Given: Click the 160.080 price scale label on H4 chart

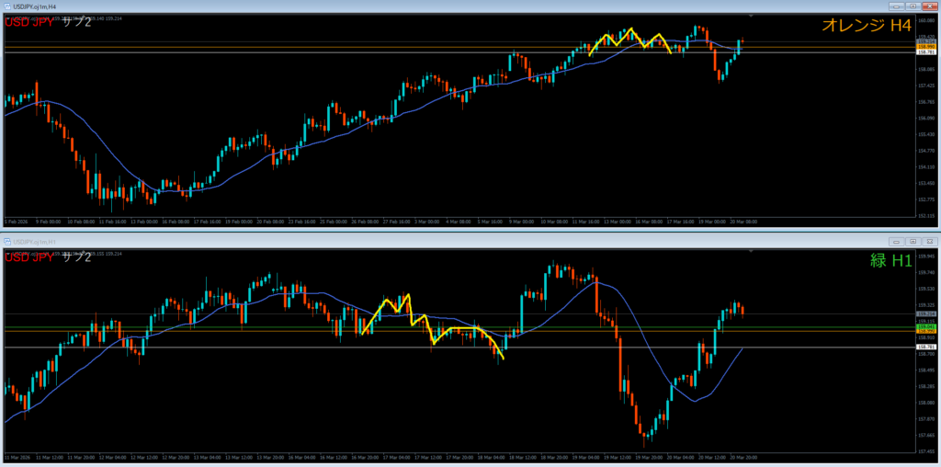Looking at the screenshot, I should pyautogui.click(x=925, y=20).
